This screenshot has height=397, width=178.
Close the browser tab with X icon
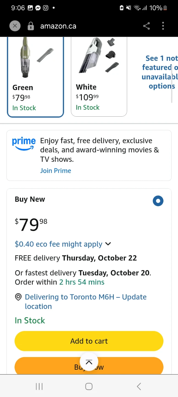tap(15, 26)
